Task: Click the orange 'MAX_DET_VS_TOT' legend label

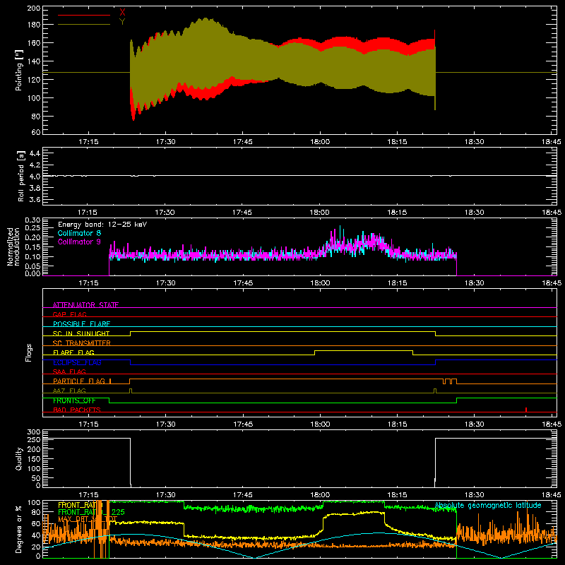Action: click(88, 519)
